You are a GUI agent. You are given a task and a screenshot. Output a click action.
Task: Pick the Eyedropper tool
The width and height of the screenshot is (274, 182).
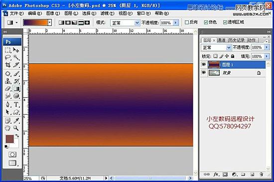(16, 121)
